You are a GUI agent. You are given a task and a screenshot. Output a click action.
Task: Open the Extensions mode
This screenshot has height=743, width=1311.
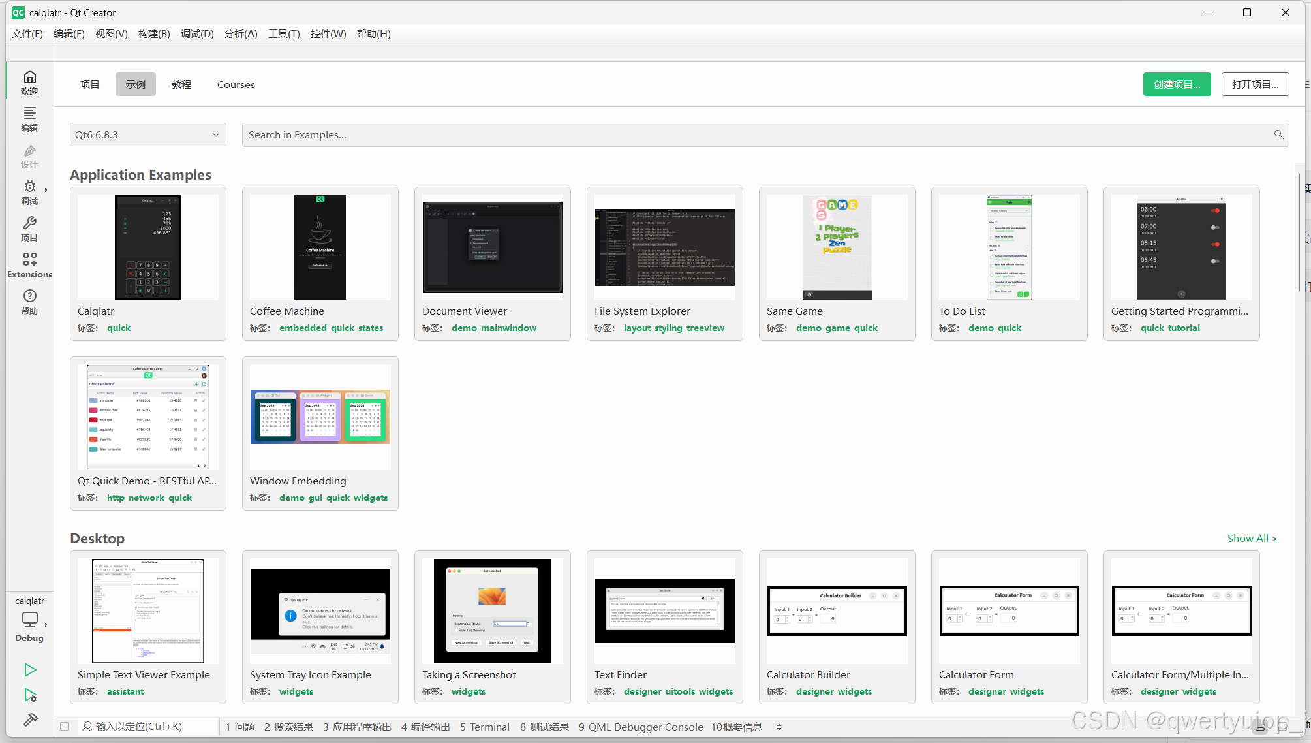pyautogui.click(x=29, y=266)
